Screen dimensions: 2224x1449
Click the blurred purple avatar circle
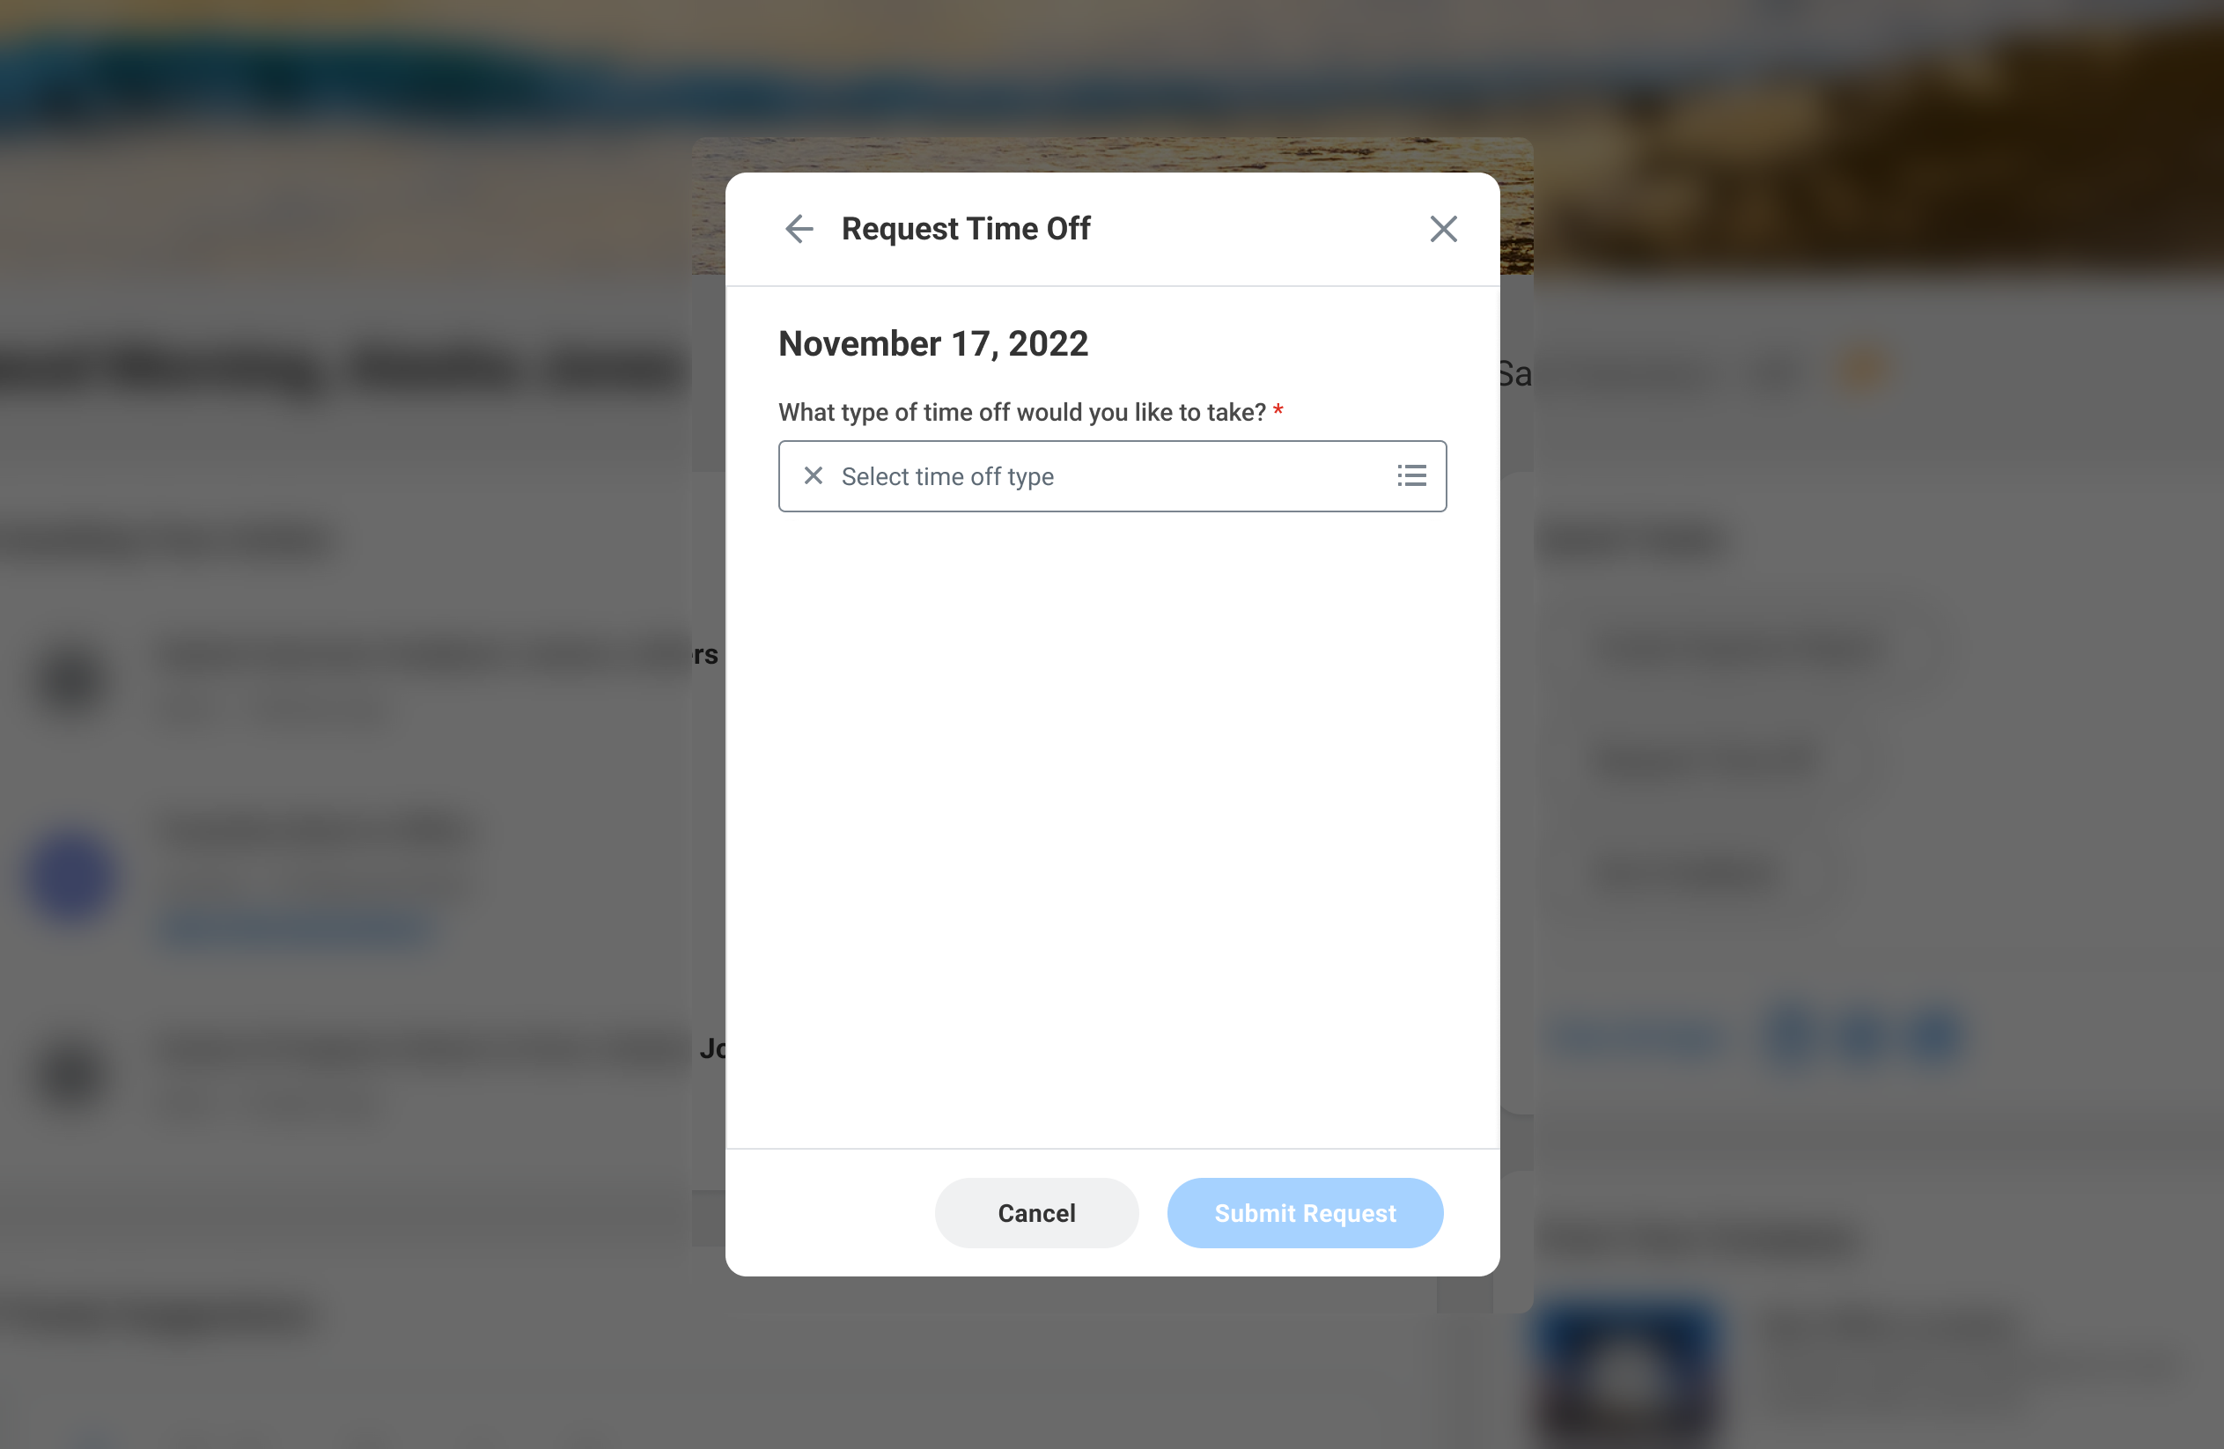tap(73, 878)
